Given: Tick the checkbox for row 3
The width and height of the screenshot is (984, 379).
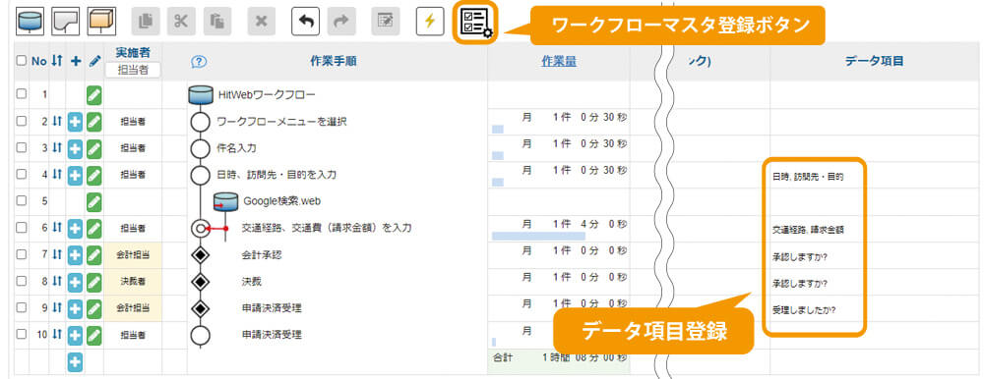Looking at the screenshot, I should point(22,148).
